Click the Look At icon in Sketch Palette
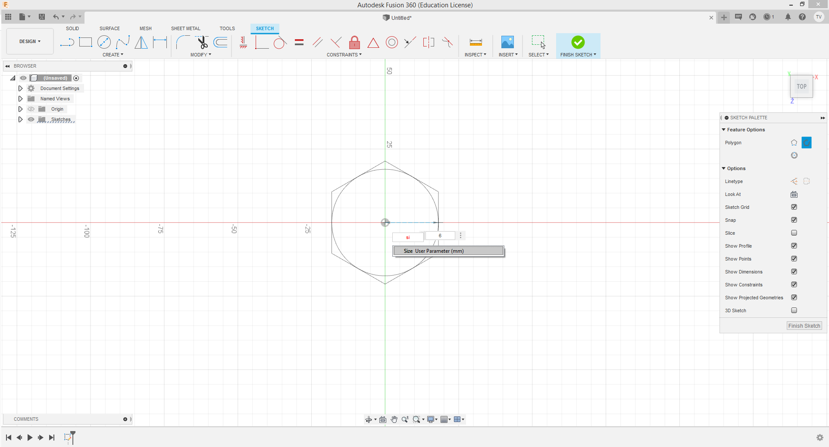This screenshot has height=447, width=829. (x=794, y=194)
